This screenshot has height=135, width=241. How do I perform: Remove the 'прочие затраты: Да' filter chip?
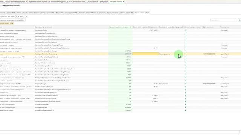(x=12, y=23)
